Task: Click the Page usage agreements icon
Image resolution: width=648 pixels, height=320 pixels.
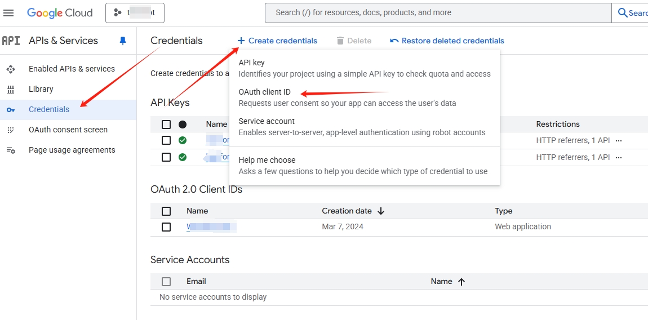Action: click(x=11, y=150)
